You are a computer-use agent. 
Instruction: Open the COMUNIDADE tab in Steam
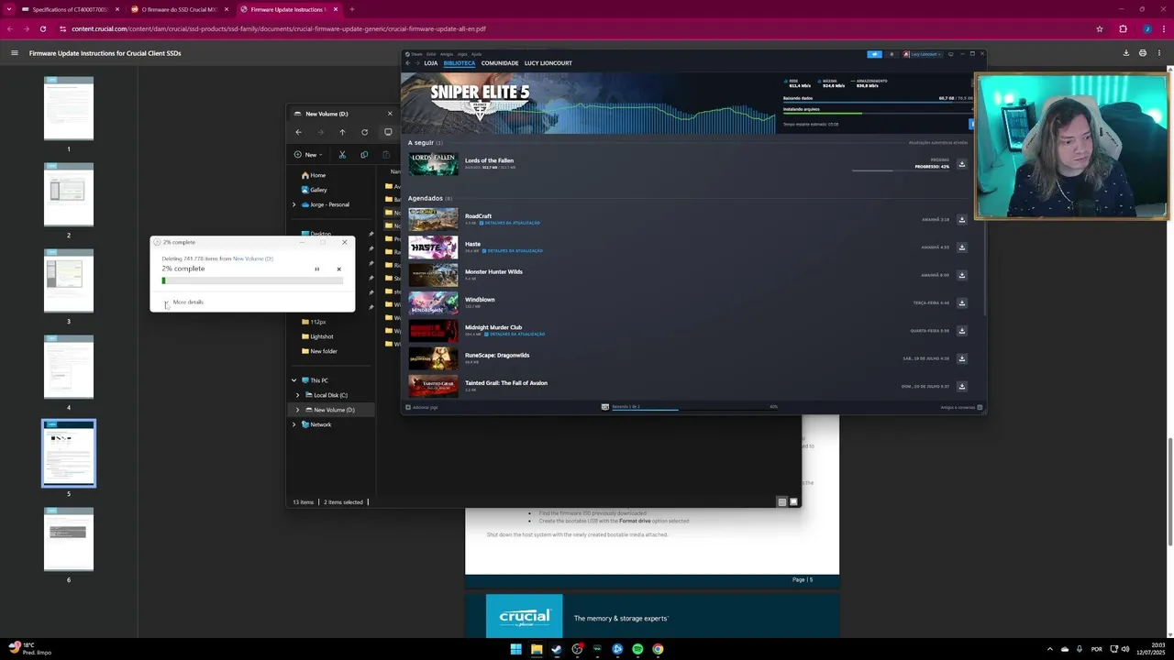point(500,63)
